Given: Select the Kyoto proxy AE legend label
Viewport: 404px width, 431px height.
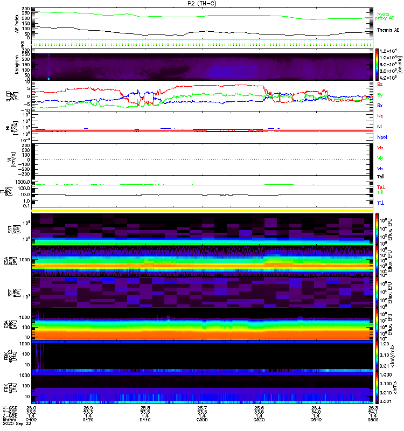Looking at the screenshot, I should click(x=385, y=16).
